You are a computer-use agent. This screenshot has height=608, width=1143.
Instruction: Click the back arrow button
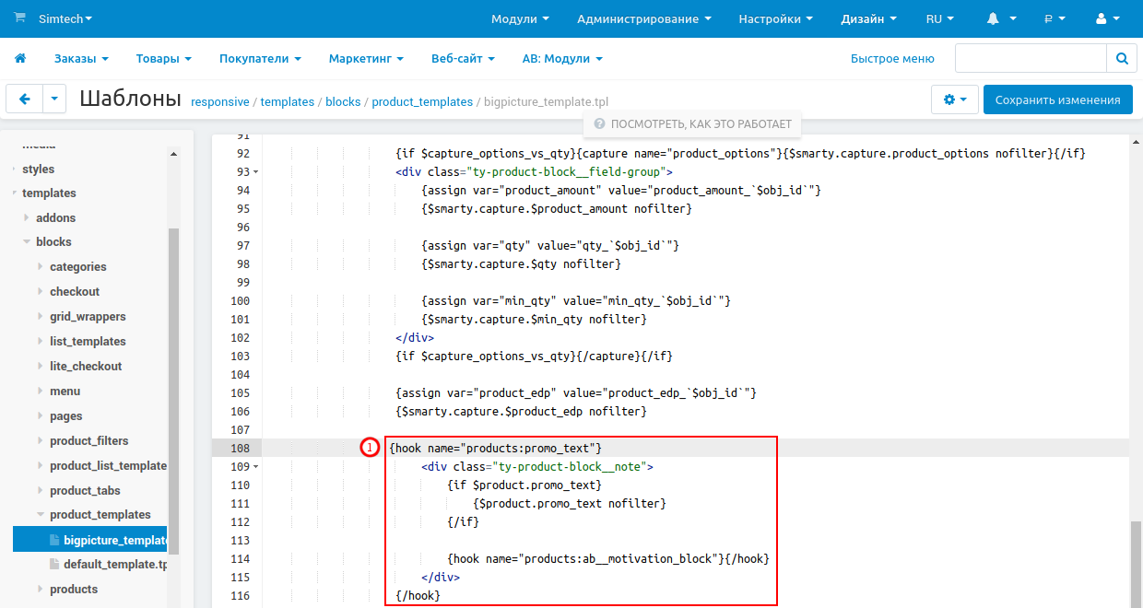[x=25, y=99]
